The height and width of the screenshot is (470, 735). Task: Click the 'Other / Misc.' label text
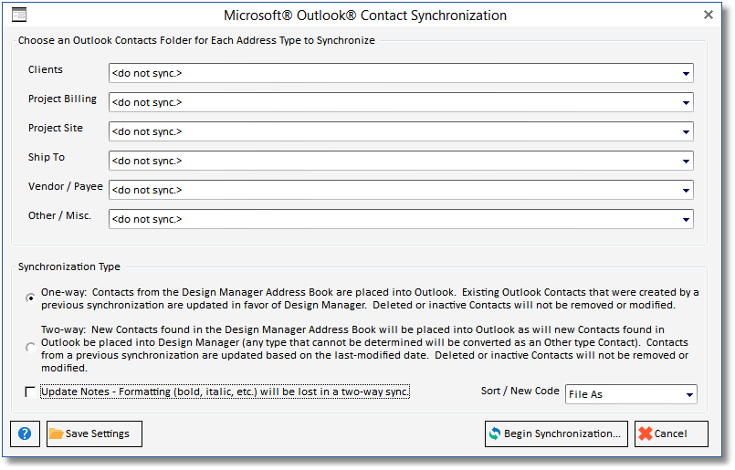(x=59, y=215)
